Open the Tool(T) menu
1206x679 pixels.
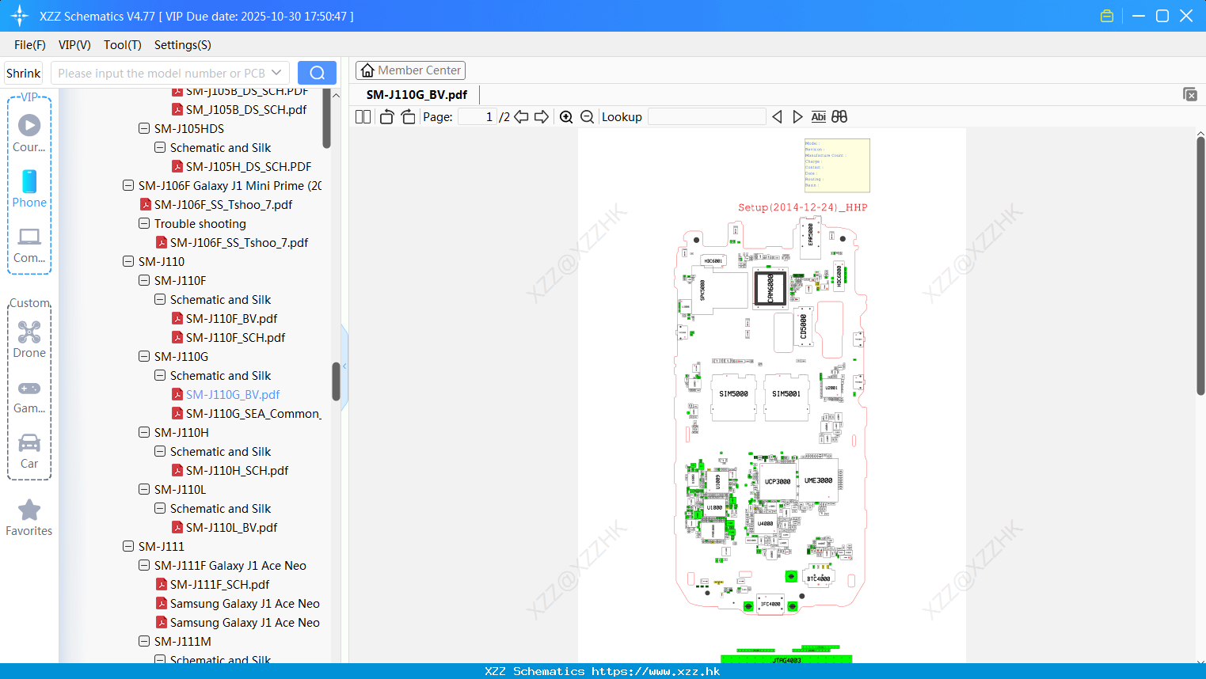[123, 45]
